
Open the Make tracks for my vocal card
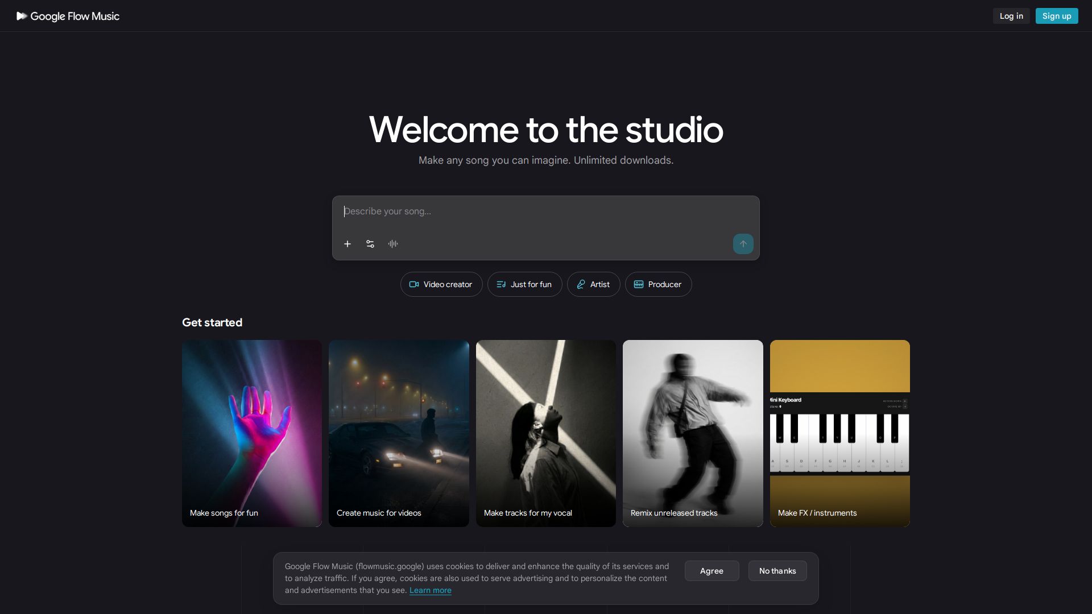tap(546, 433)
